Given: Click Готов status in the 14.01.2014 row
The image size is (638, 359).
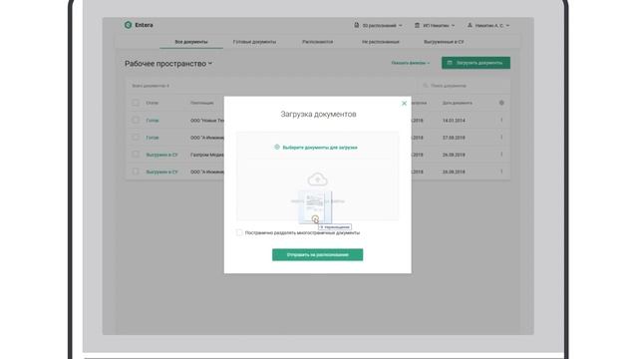Looking at the screenshot, I should point(153,121).
